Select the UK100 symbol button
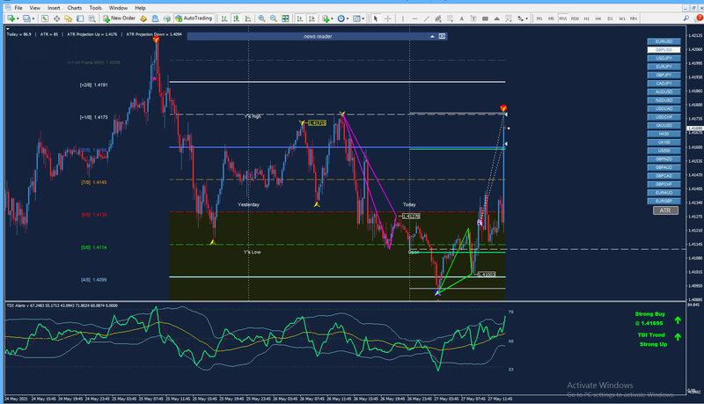The image size is (704, 404). (664, 143)
